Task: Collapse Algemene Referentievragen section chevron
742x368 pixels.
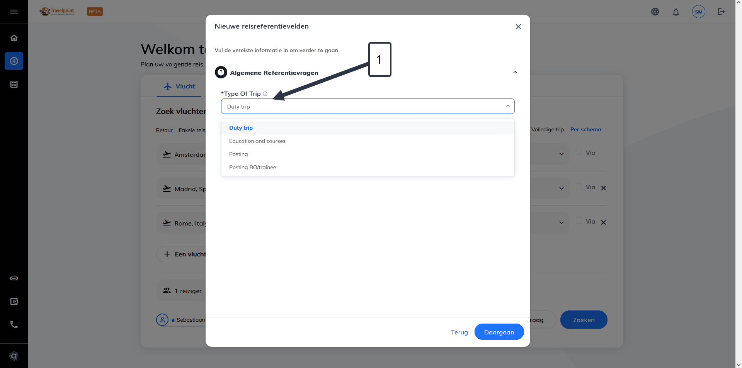Action: (515, 73)
